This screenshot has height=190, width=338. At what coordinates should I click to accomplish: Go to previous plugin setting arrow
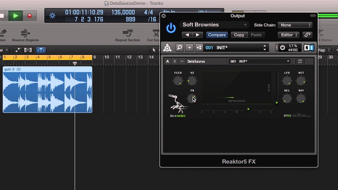187,35
